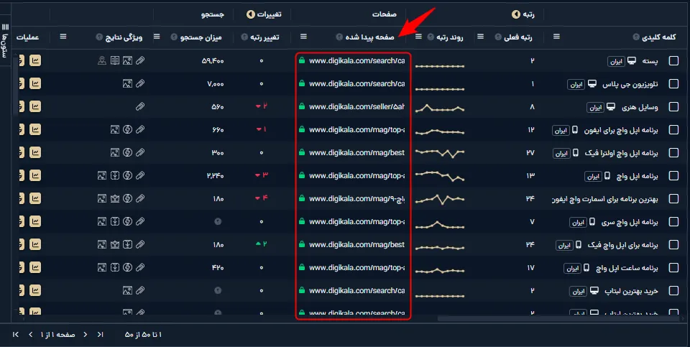Tick the برنامه اپل واچ row checkbox
Viewport: 690px width, 347px height.
click(x=673, y=175)
